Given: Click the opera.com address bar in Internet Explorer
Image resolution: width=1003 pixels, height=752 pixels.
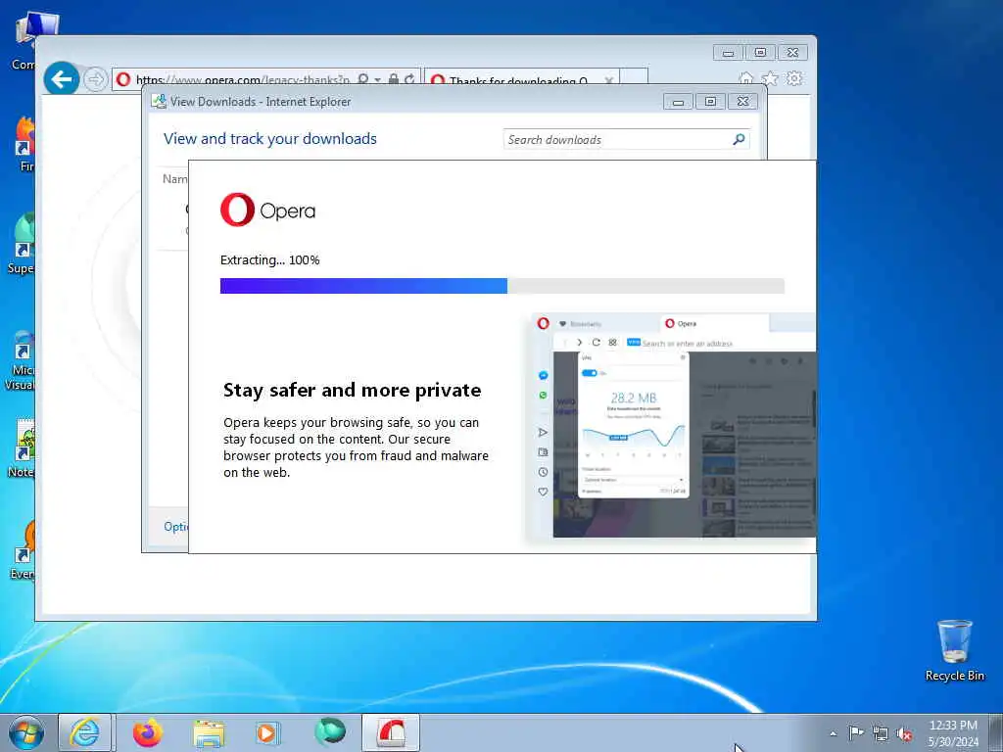Looking at the screenshot, I should (243, 80).
